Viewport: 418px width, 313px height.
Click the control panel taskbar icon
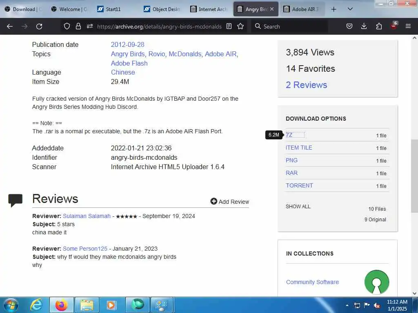162,305
